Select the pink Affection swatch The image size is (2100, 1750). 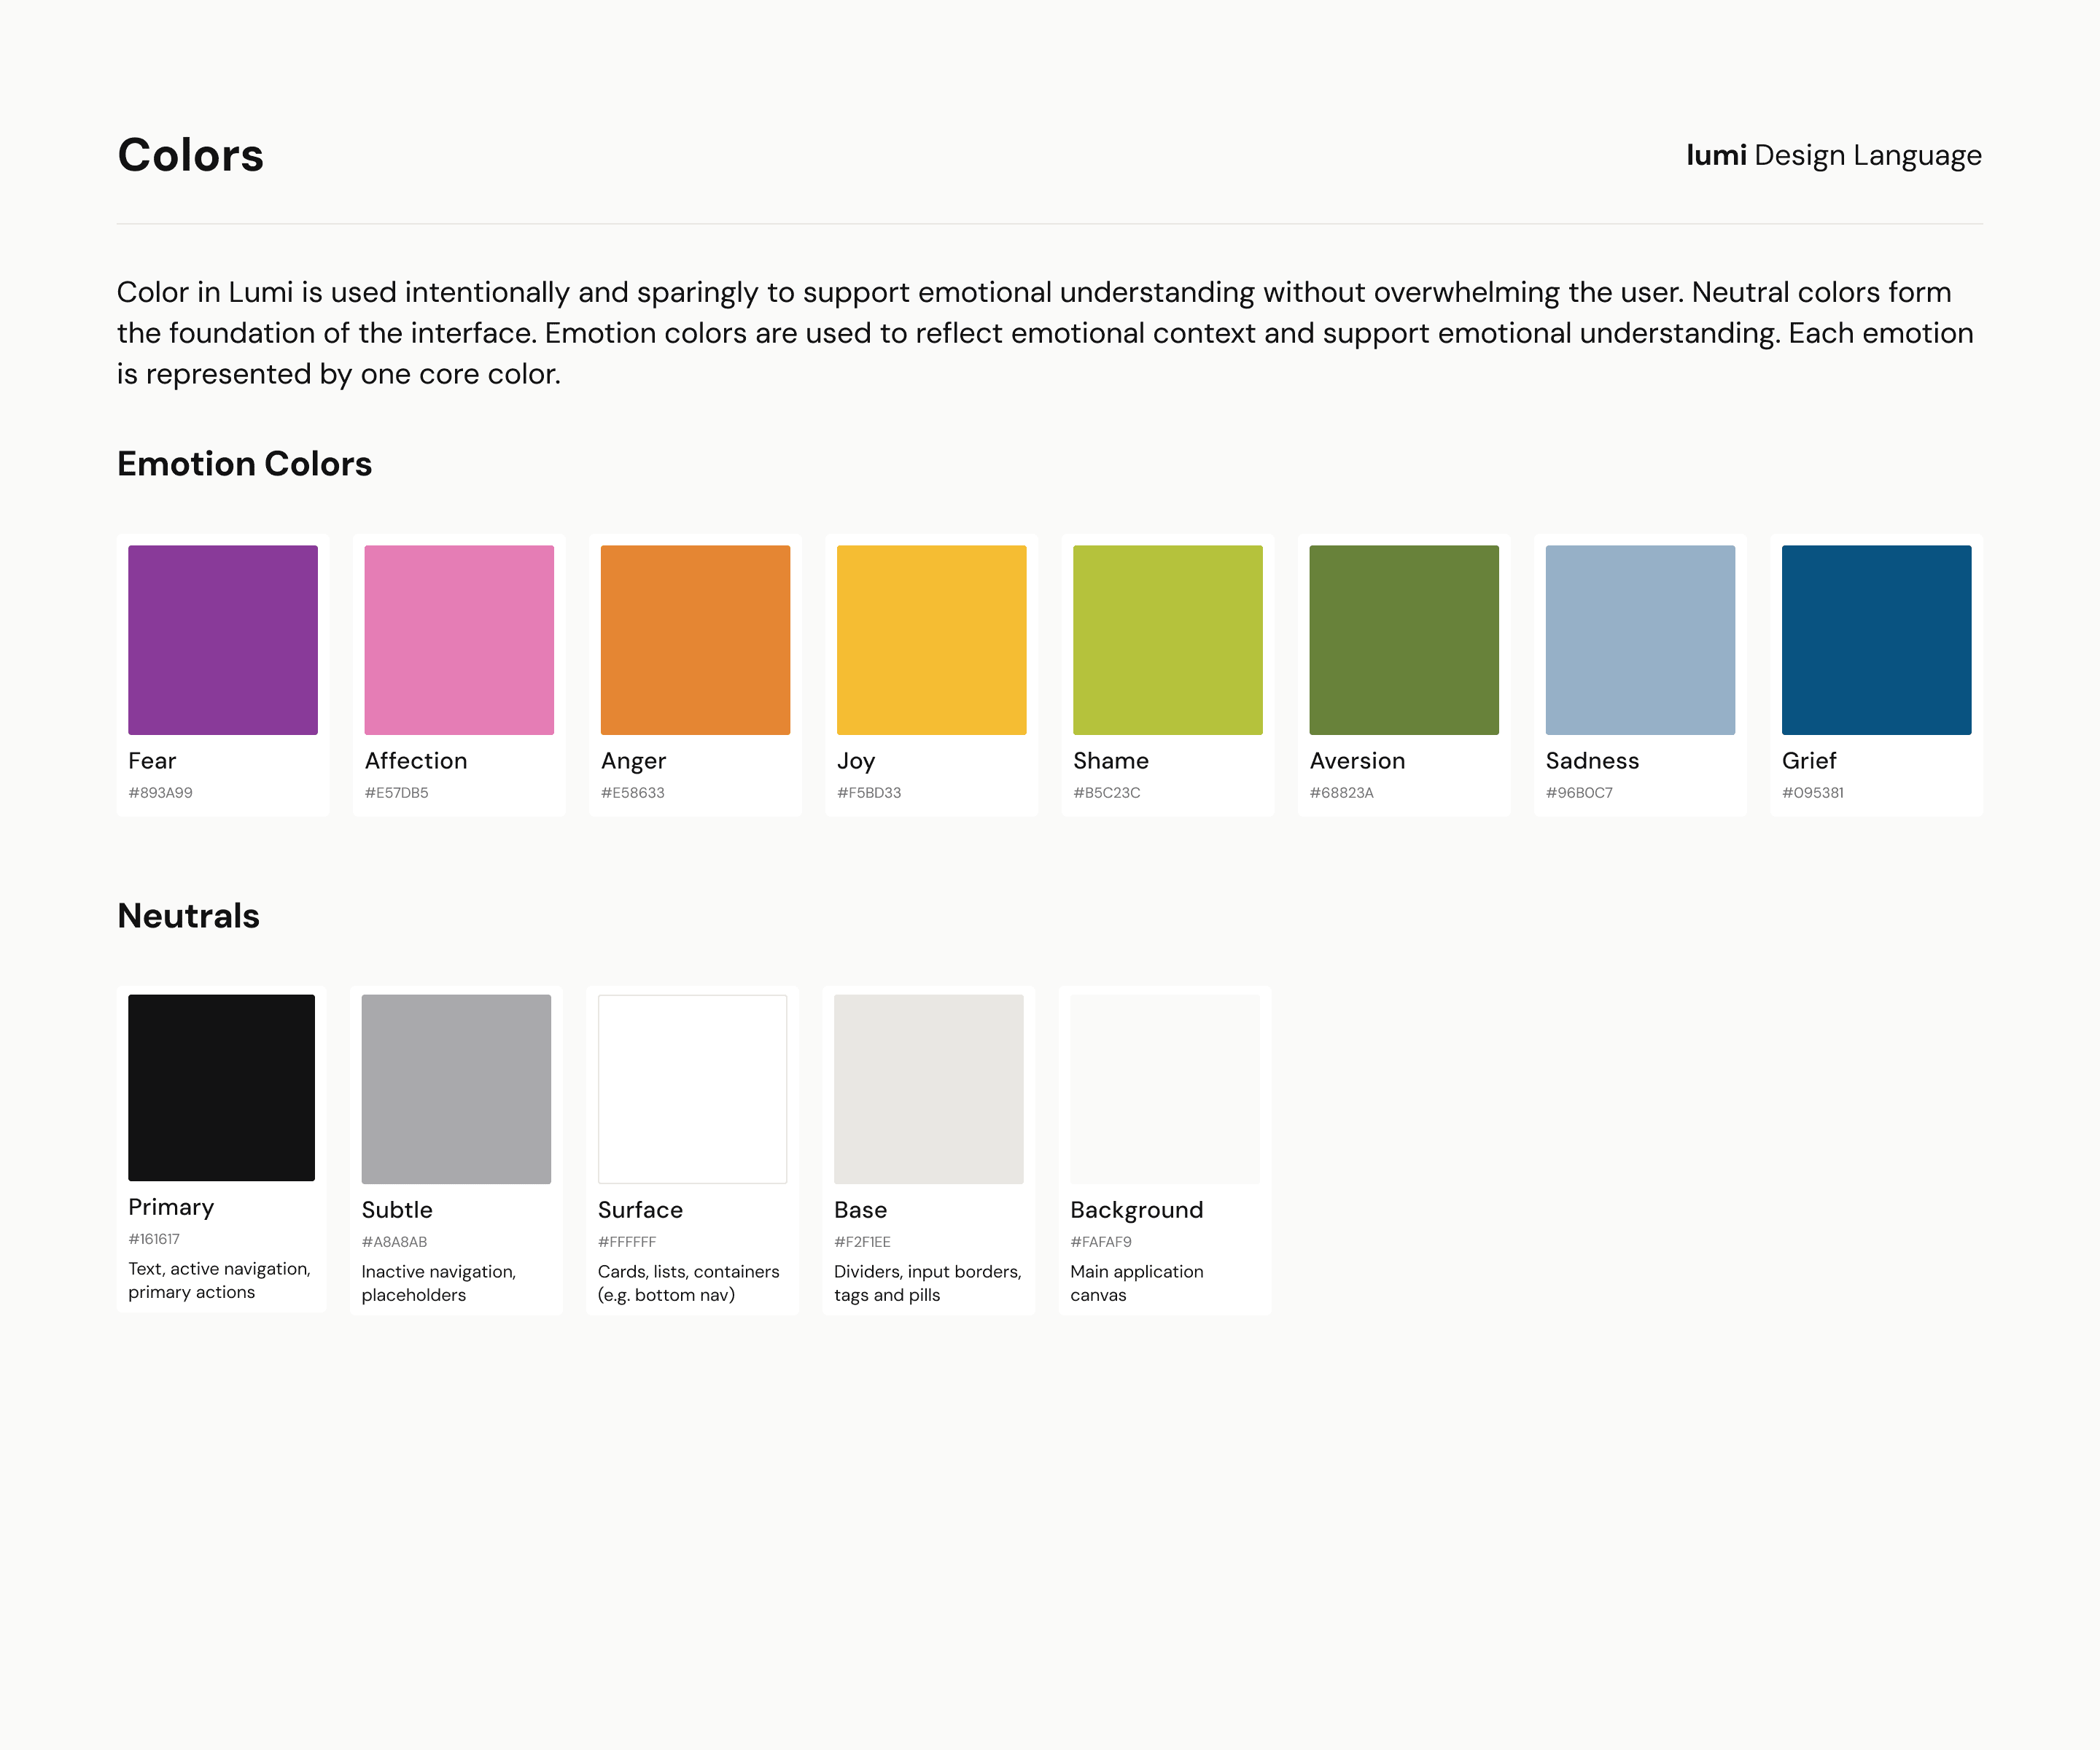[x=459, y=639]
